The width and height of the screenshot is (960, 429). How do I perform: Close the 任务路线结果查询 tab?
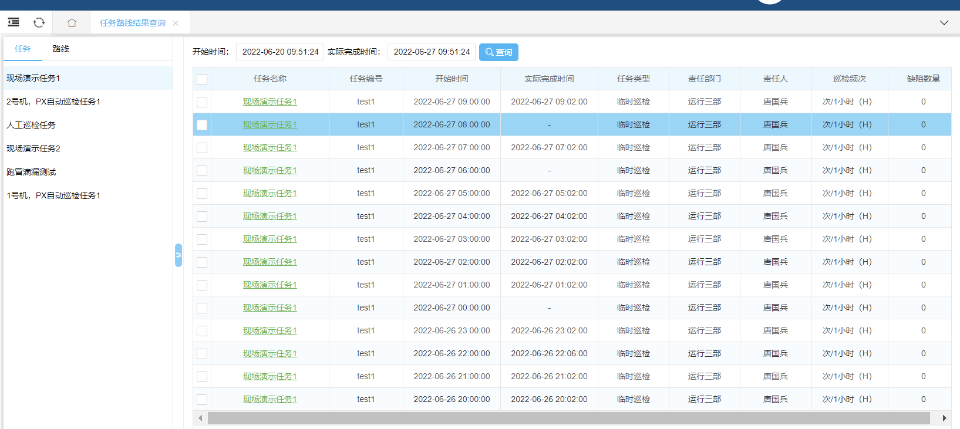click(x=176, y=23)
